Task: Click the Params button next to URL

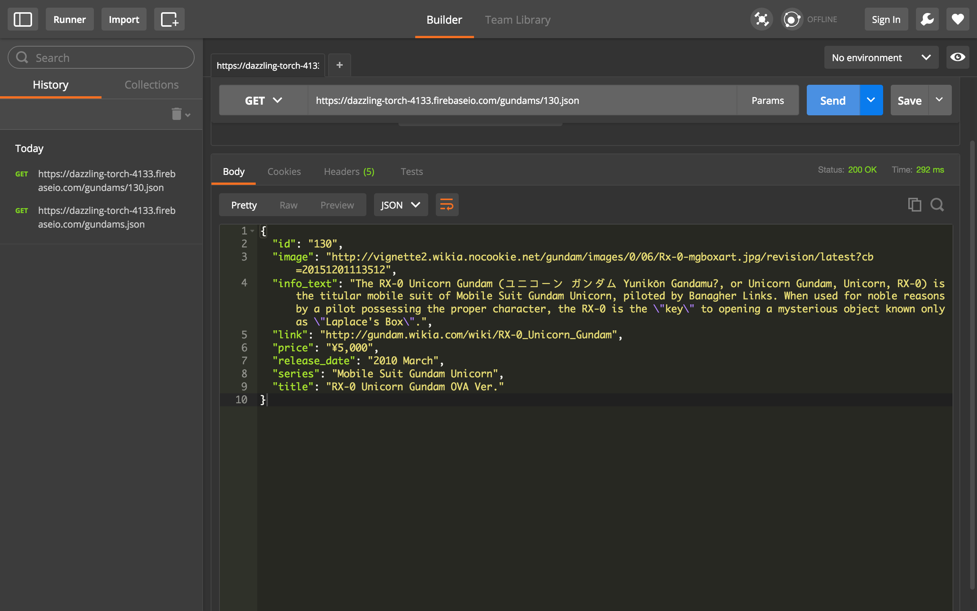Action: coord(767,100)
